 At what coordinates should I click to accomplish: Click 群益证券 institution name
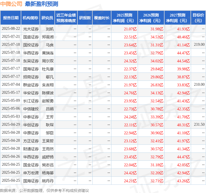click(x=31, y=85)
